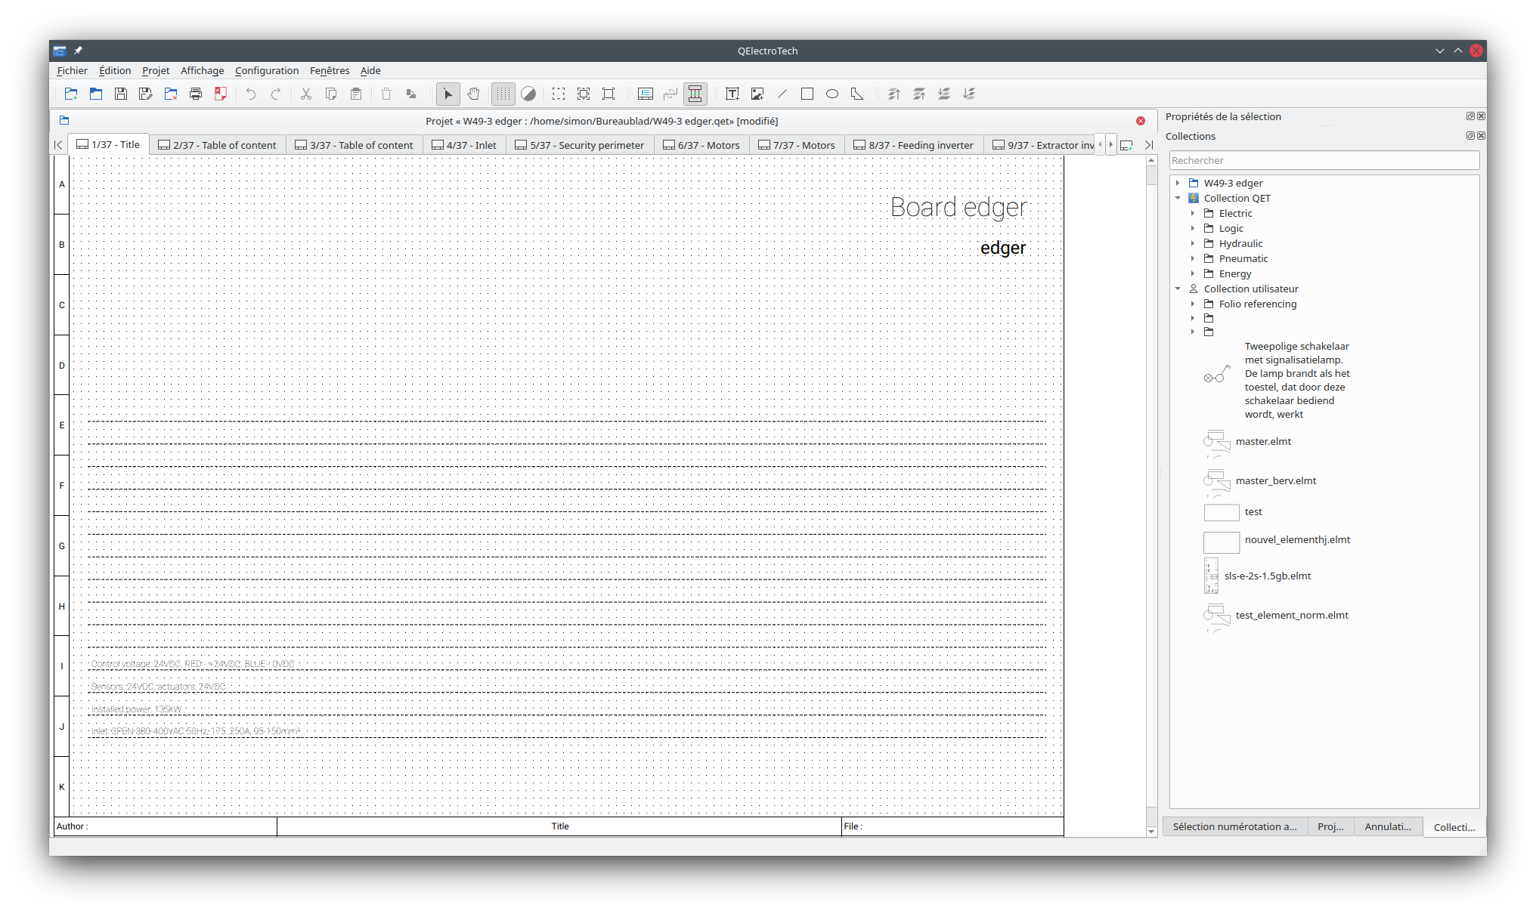Select the ellipse drawing tool
This screenshot has width=1536, height=914.
click(831, 94)
